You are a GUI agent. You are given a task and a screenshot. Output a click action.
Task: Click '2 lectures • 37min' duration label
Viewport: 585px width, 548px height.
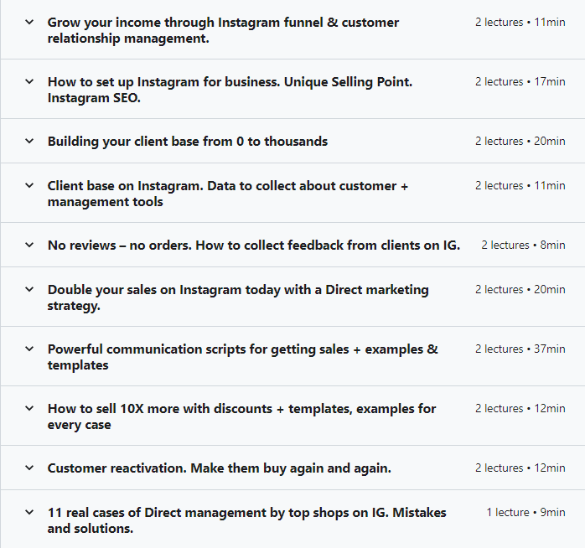(x=520, y=349)
